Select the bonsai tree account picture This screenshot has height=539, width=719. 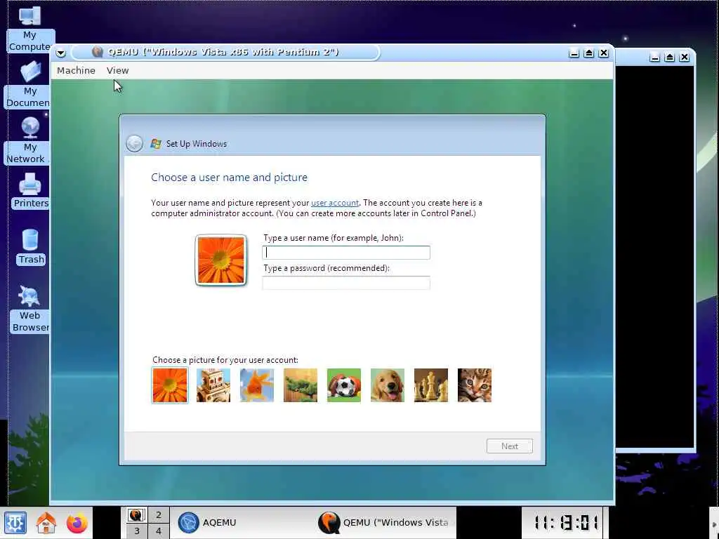coord(301,385)
